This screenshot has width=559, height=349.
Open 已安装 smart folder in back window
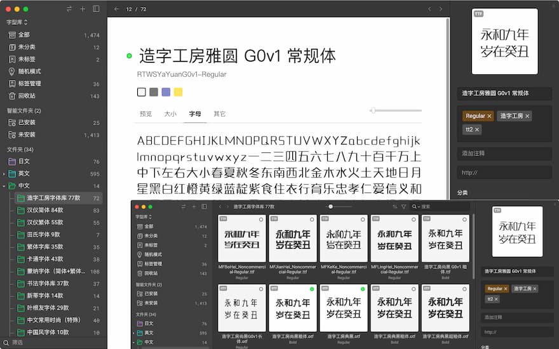(x=53, y=122)
